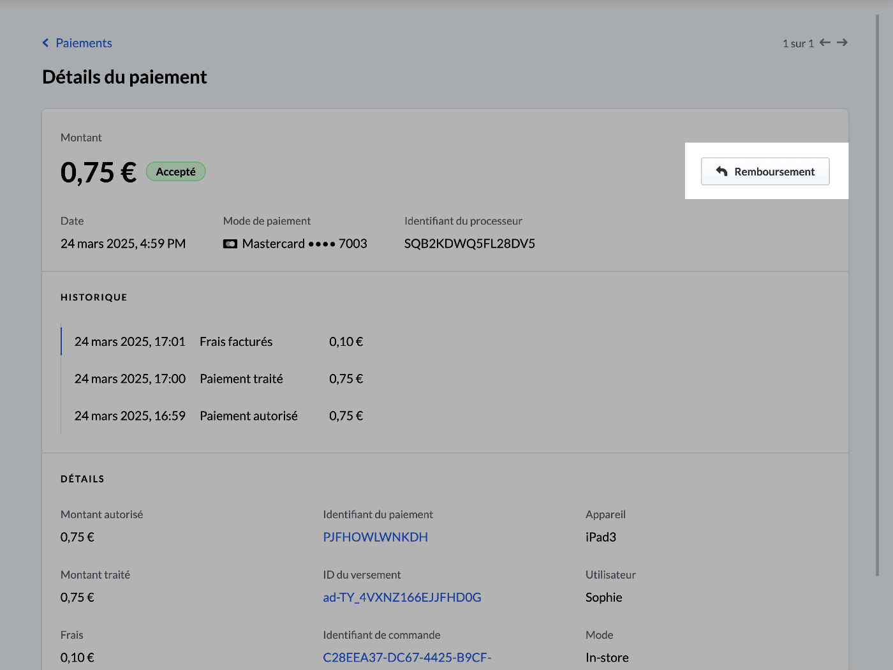Click the Détails du paiement heading

click(x=124, y=77)
